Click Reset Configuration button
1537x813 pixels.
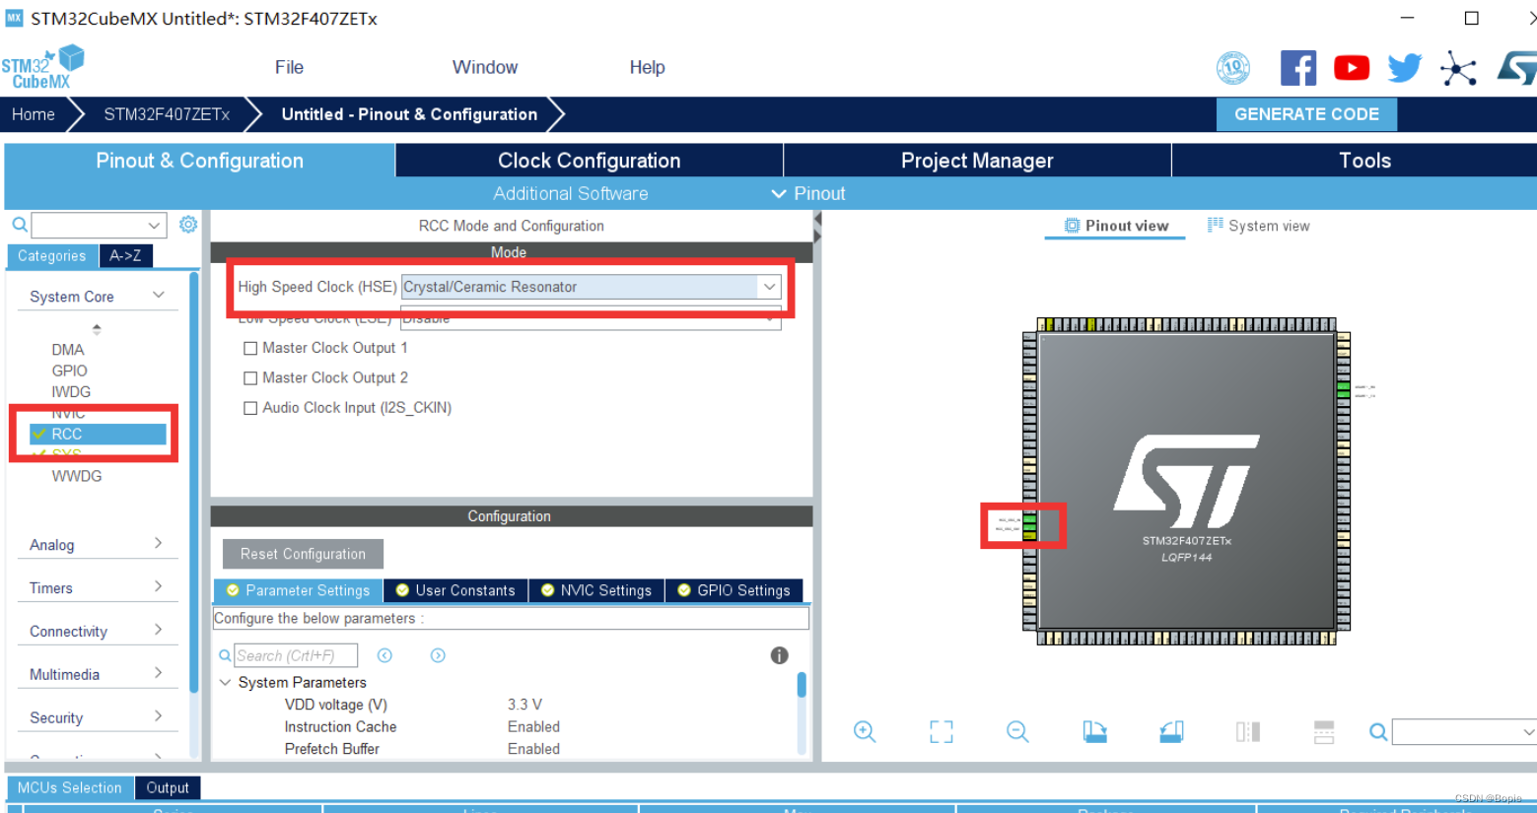(303, 554)
